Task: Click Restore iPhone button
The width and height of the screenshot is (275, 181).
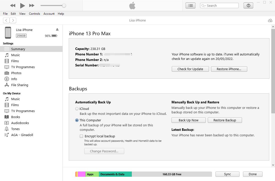Action: pyautogui.click(x=229, y=69)
